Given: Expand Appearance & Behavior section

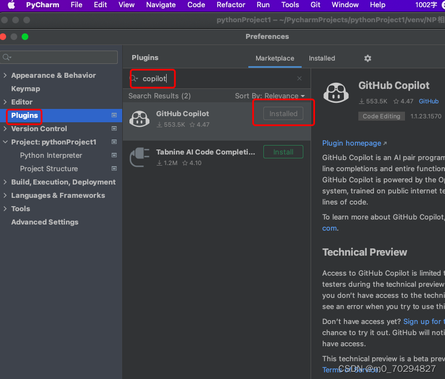Looking at the screenshot, I should 5,75.
